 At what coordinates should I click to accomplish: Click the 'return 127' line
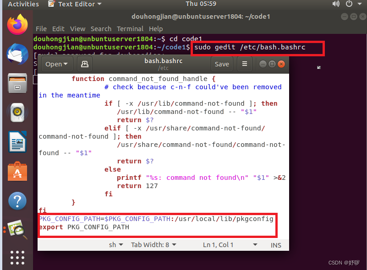137,186
